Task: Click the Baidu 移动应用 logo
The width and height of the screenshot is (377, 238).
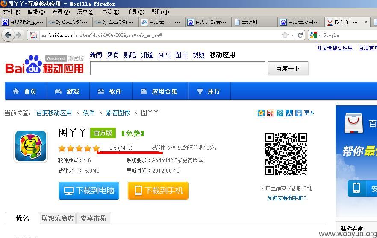Action: point(44,64)
